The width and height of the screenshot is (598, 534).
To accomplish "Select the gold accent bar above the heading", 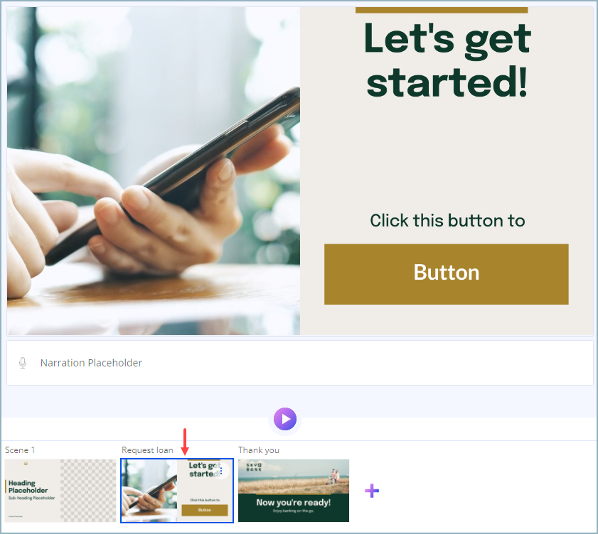I will click(442, 10).
